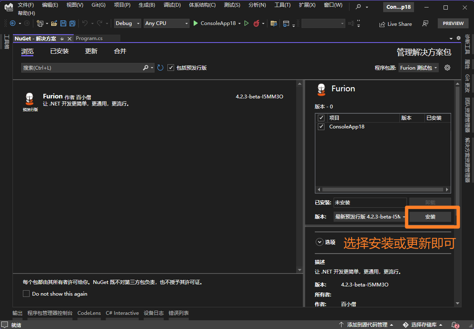The height and width of the screenshot is (329, 474).
Task: Uncheck the 包括预发行版 checkbox
Action: (x=171, y=68)
